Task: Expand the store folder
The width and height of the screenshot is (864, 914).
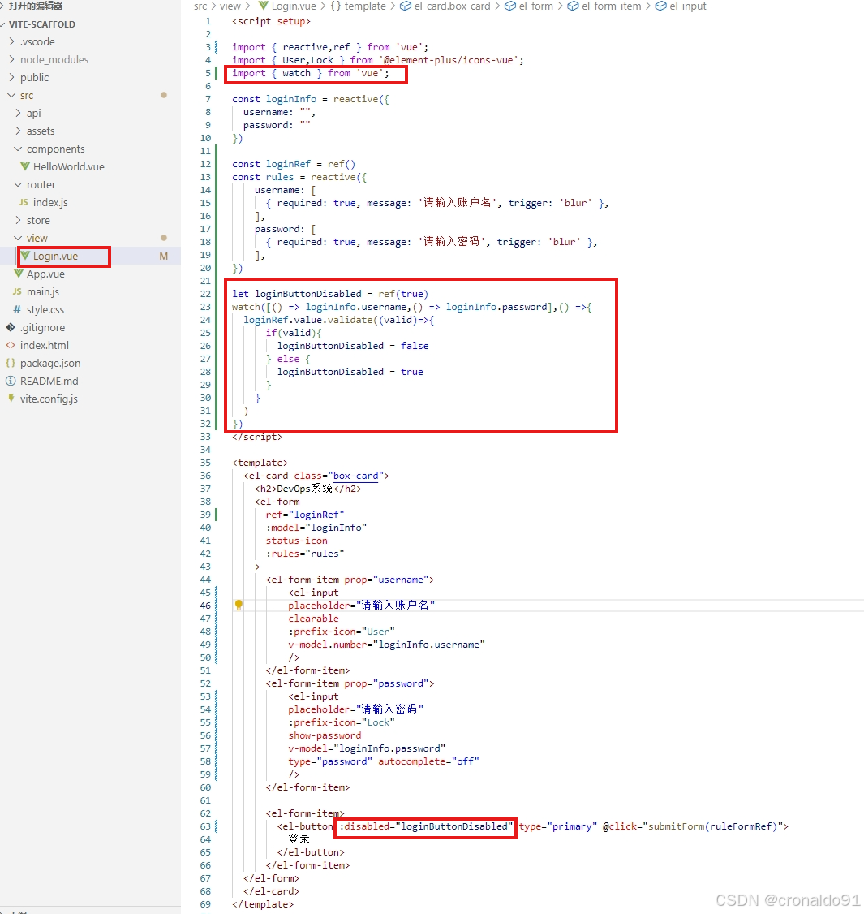Action: (18, 220)
